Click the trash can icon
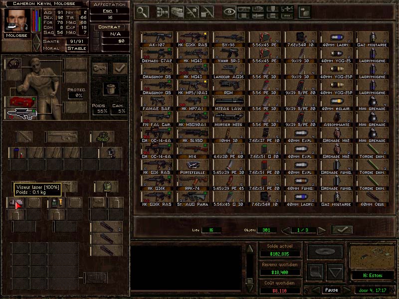 (x=111, y=89)
